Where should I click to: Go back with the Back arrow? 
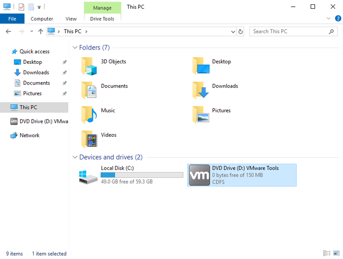pos(8,32)
